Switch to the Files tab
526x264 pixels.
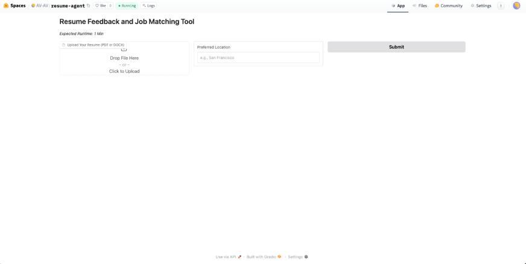pos(420,5)
